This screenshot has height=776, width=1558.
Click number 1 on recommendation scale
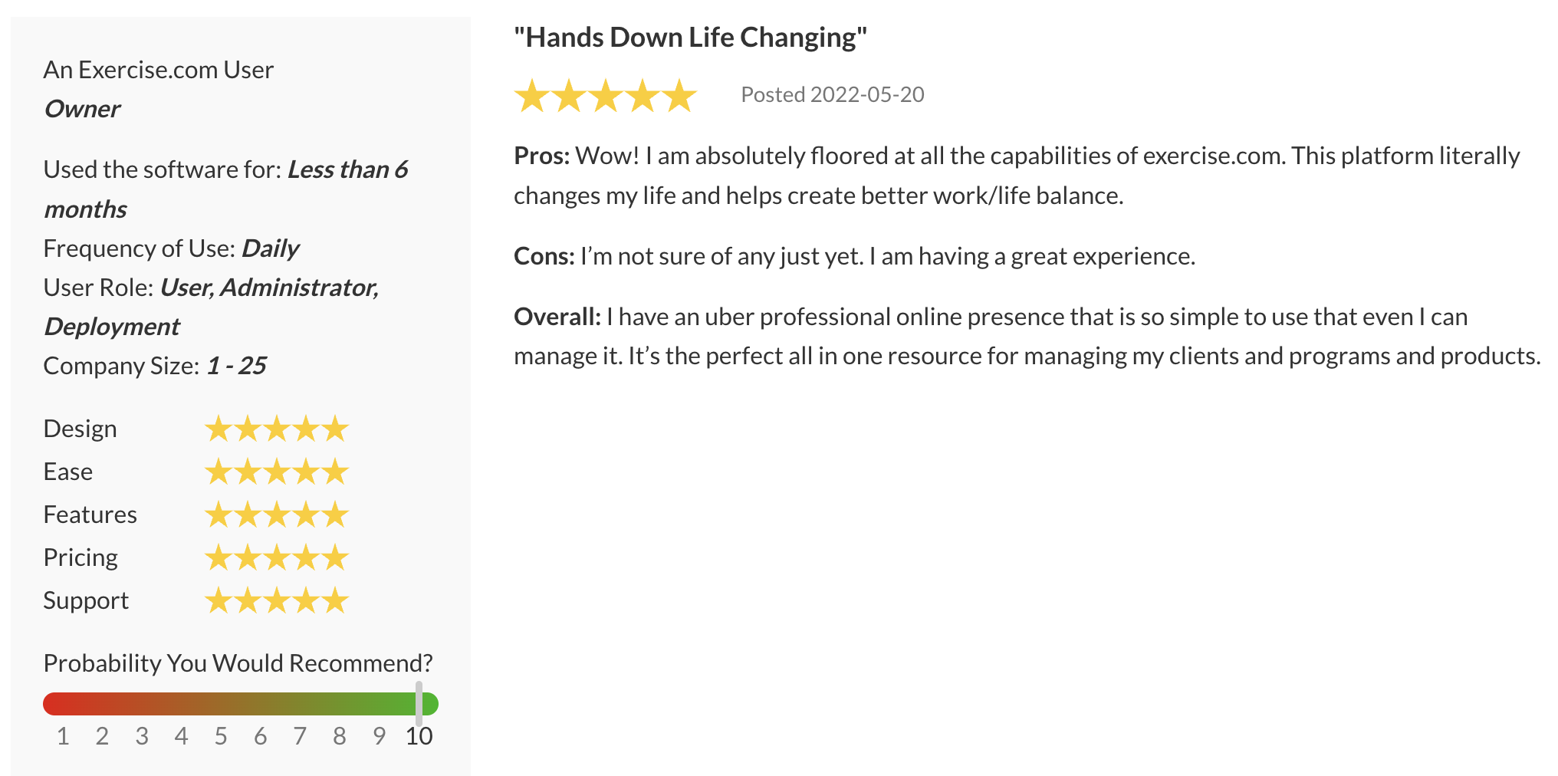[63, 736]
